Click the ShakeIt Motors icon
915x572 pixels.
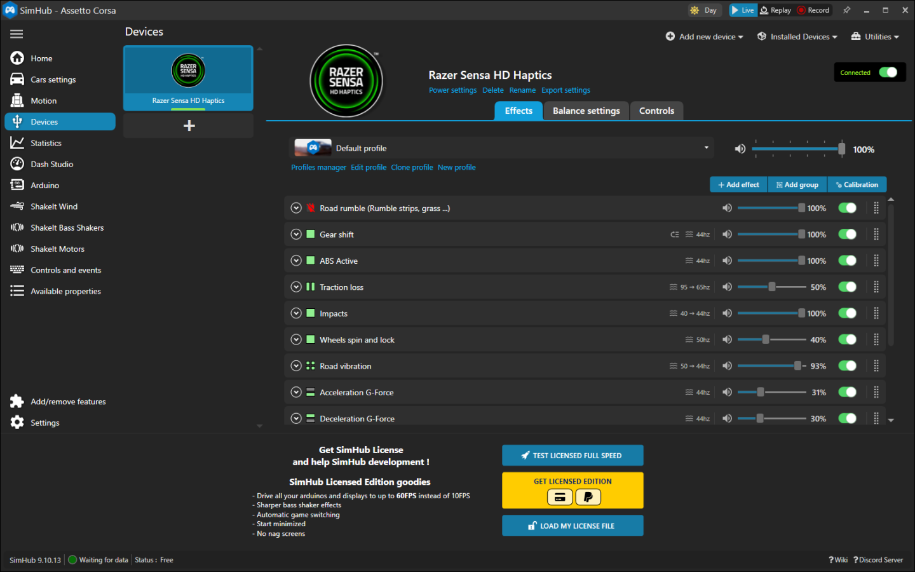[17, 249]
